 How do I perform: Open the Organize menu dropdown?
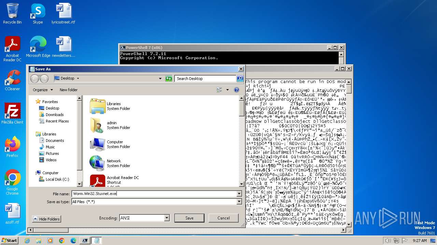coord(43,90)
